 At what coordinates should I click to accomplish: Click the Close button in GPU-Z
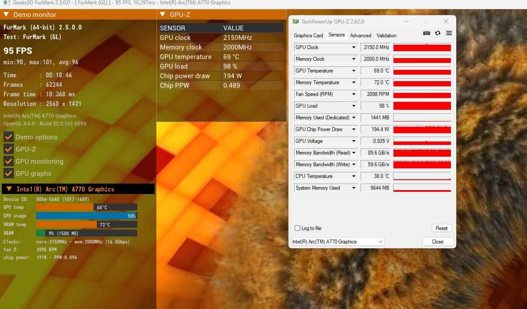click(438, 242)
